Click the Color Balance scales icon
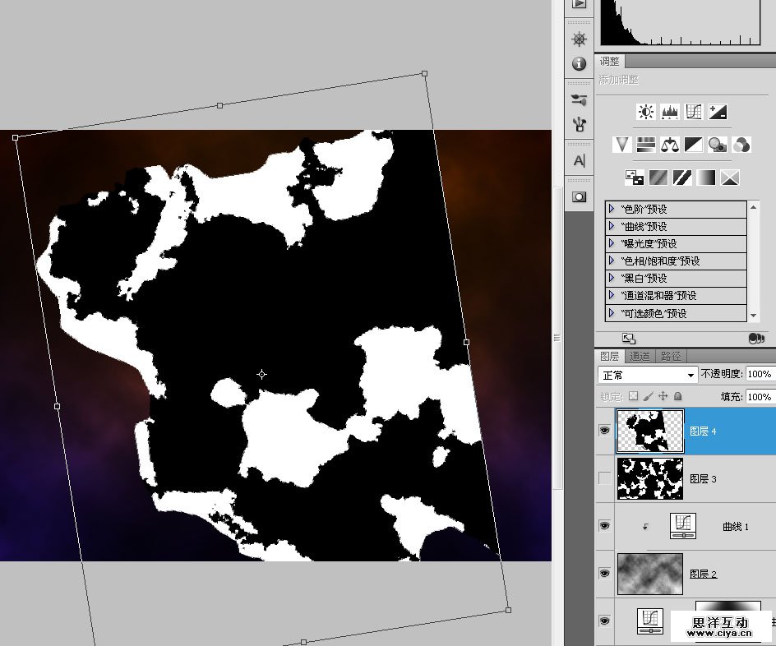This screenshot has width=776, height=646. coord(670,145)
